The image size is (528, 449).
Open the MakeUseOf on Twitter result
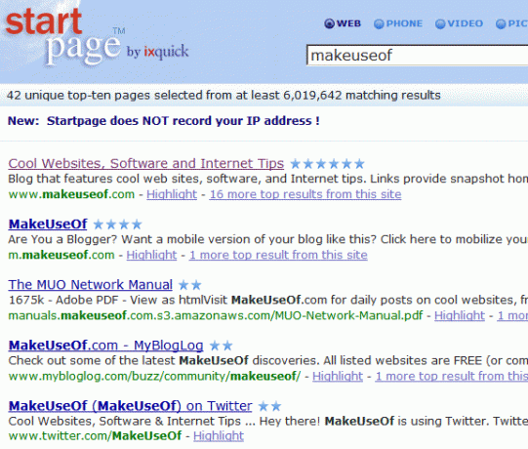[x=130, y=406]
